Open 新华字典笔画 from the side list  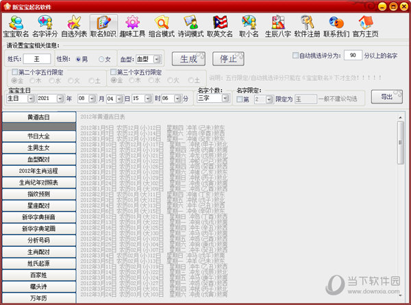pos(39,228)
